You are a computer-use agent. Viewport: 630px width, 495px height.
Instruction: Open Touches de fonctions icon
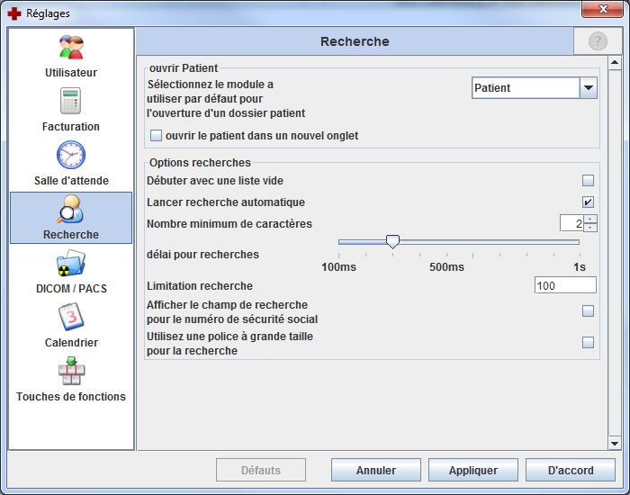pos(71,372)
